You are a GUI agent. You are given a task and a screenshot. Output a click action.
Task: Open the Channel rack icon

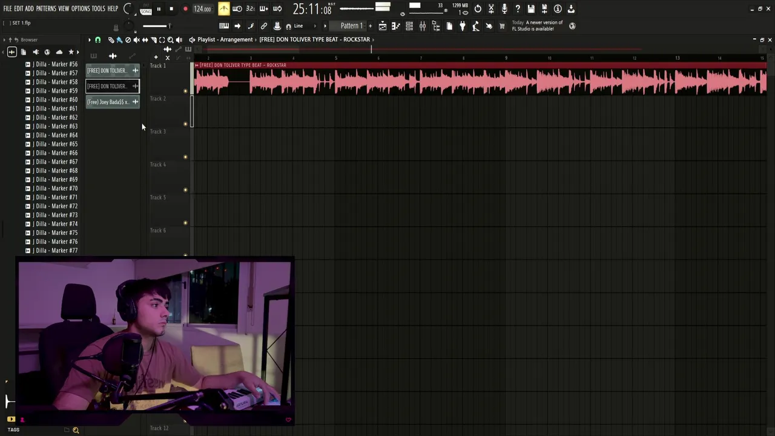pyautogui.click(x=409, y=26)
